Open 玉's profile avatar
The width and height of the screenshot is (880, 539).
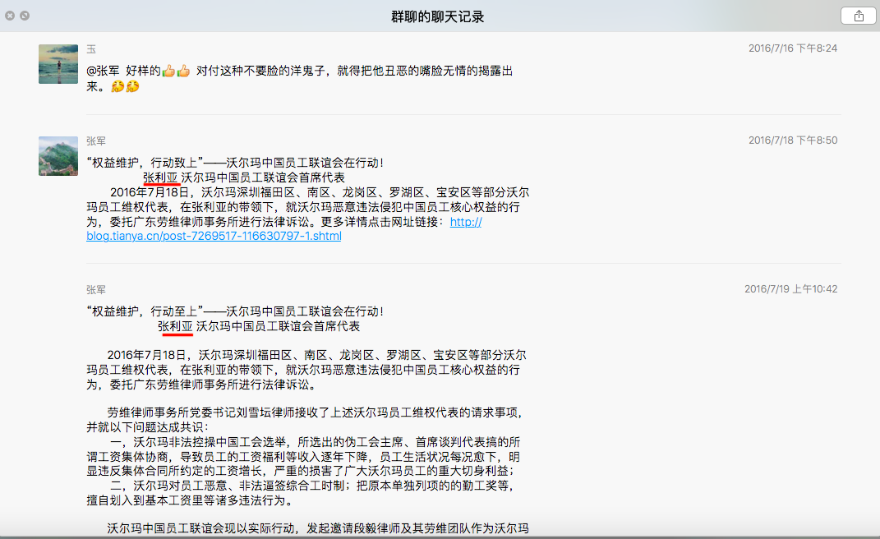[x=58, y=64]
